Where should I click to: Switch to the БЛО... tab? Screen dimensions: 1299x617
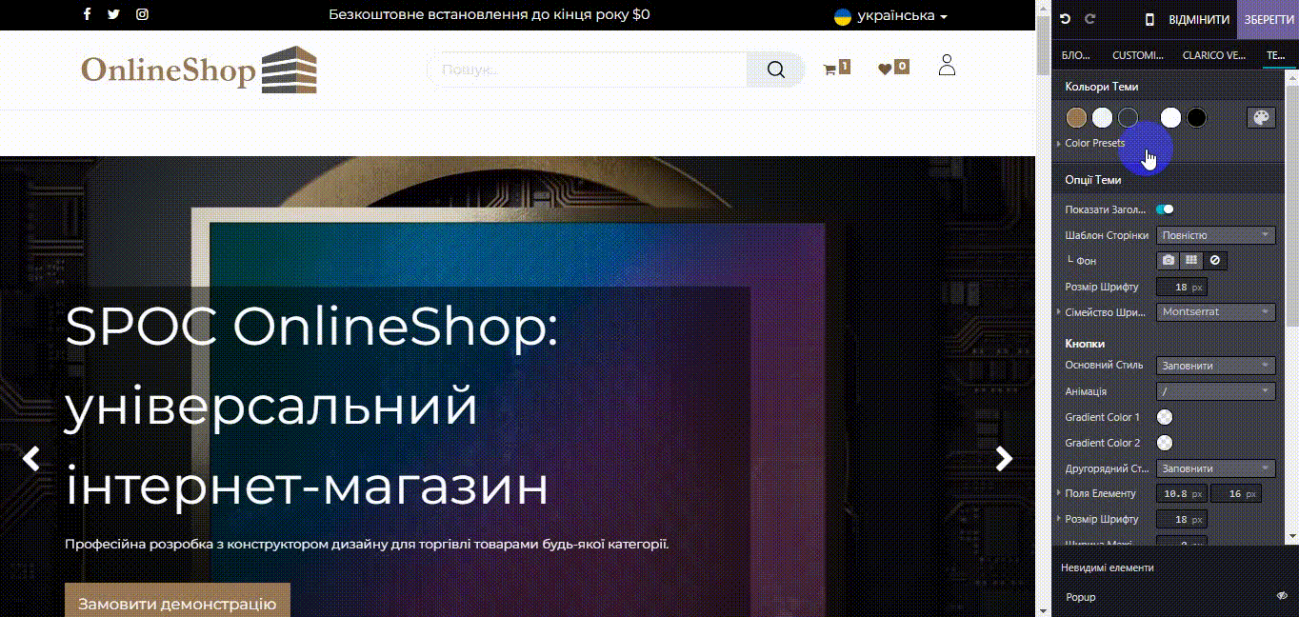pyautogui.click(x=1075, y=55)
